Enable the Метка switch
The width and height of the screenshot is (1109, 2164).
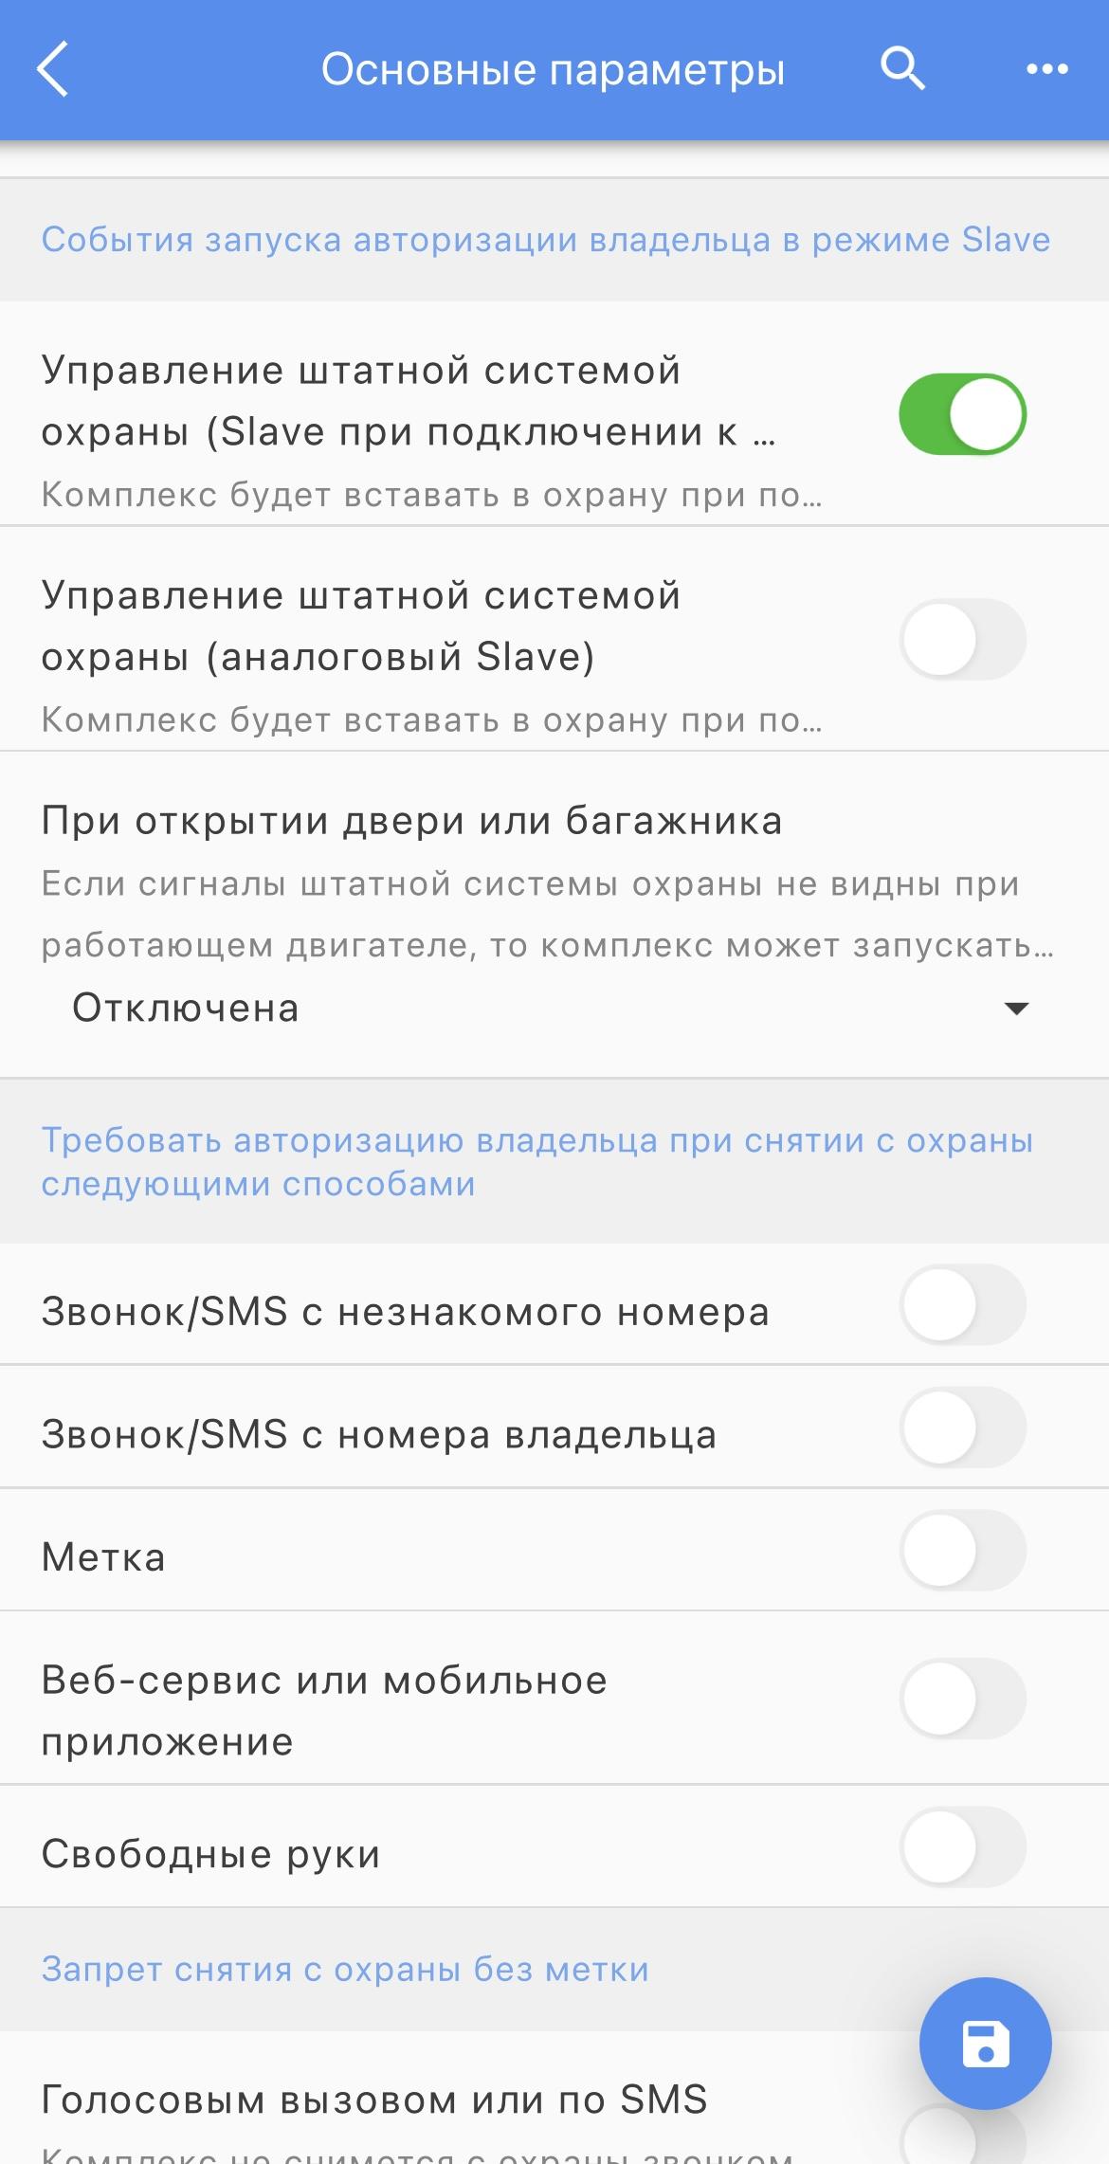pyautogui.click(x=962, y=1550)
